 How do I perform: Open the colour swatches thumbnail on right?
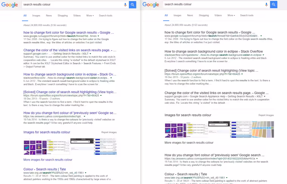263,129
